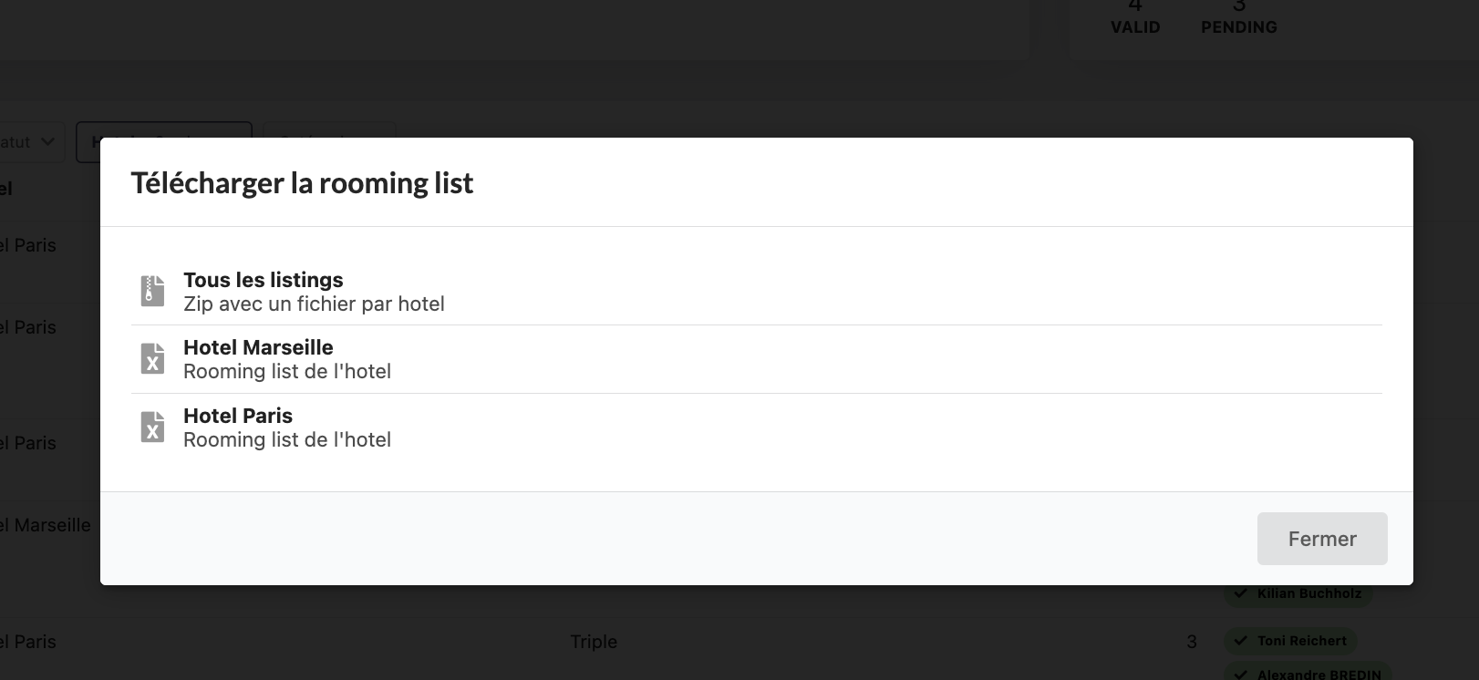Click the 'Zip avec un fichier par hotel' subtitle
The height and width of the screenshot is (680, 1479).
[314, 304]
